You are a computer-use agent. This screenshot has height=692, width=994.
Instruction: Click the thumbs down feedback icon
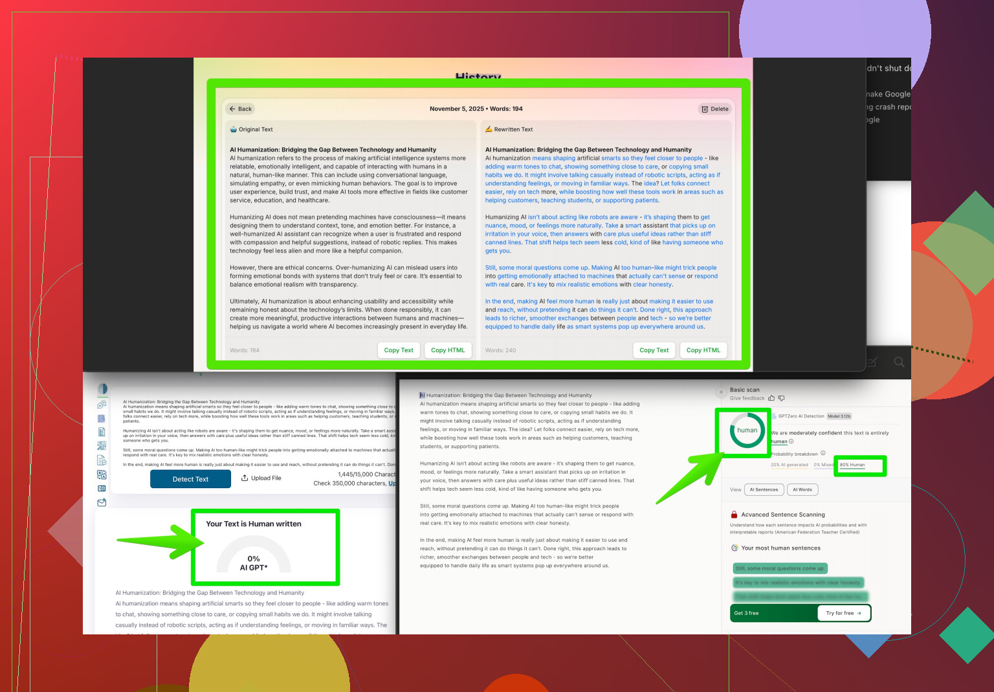coord(781,398)
